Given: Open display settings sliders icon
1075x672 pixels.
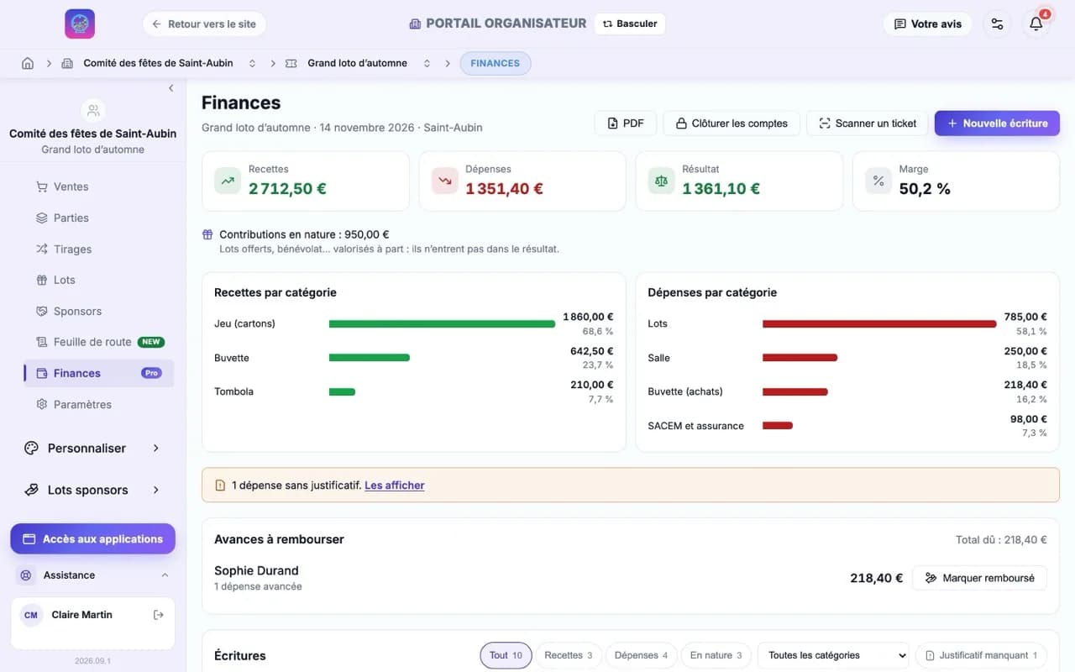Looking at the screenshot, I should pos(997,24).
